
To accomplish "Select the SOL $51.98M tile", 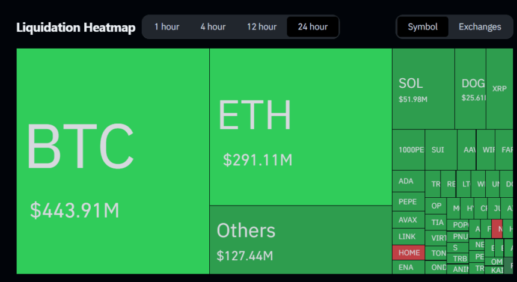I will (423, 89).
